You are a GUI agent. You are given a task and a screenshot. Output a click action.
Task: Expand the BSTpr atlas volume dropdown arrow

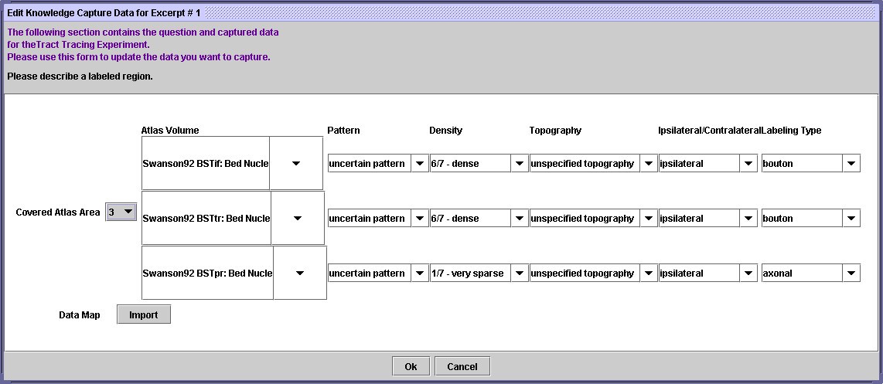tap(299, 273)
